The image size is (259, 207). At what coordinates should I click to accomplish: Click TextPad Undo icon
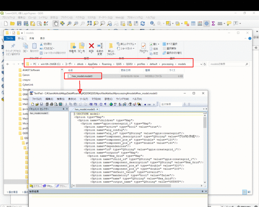tap(81, 104)
